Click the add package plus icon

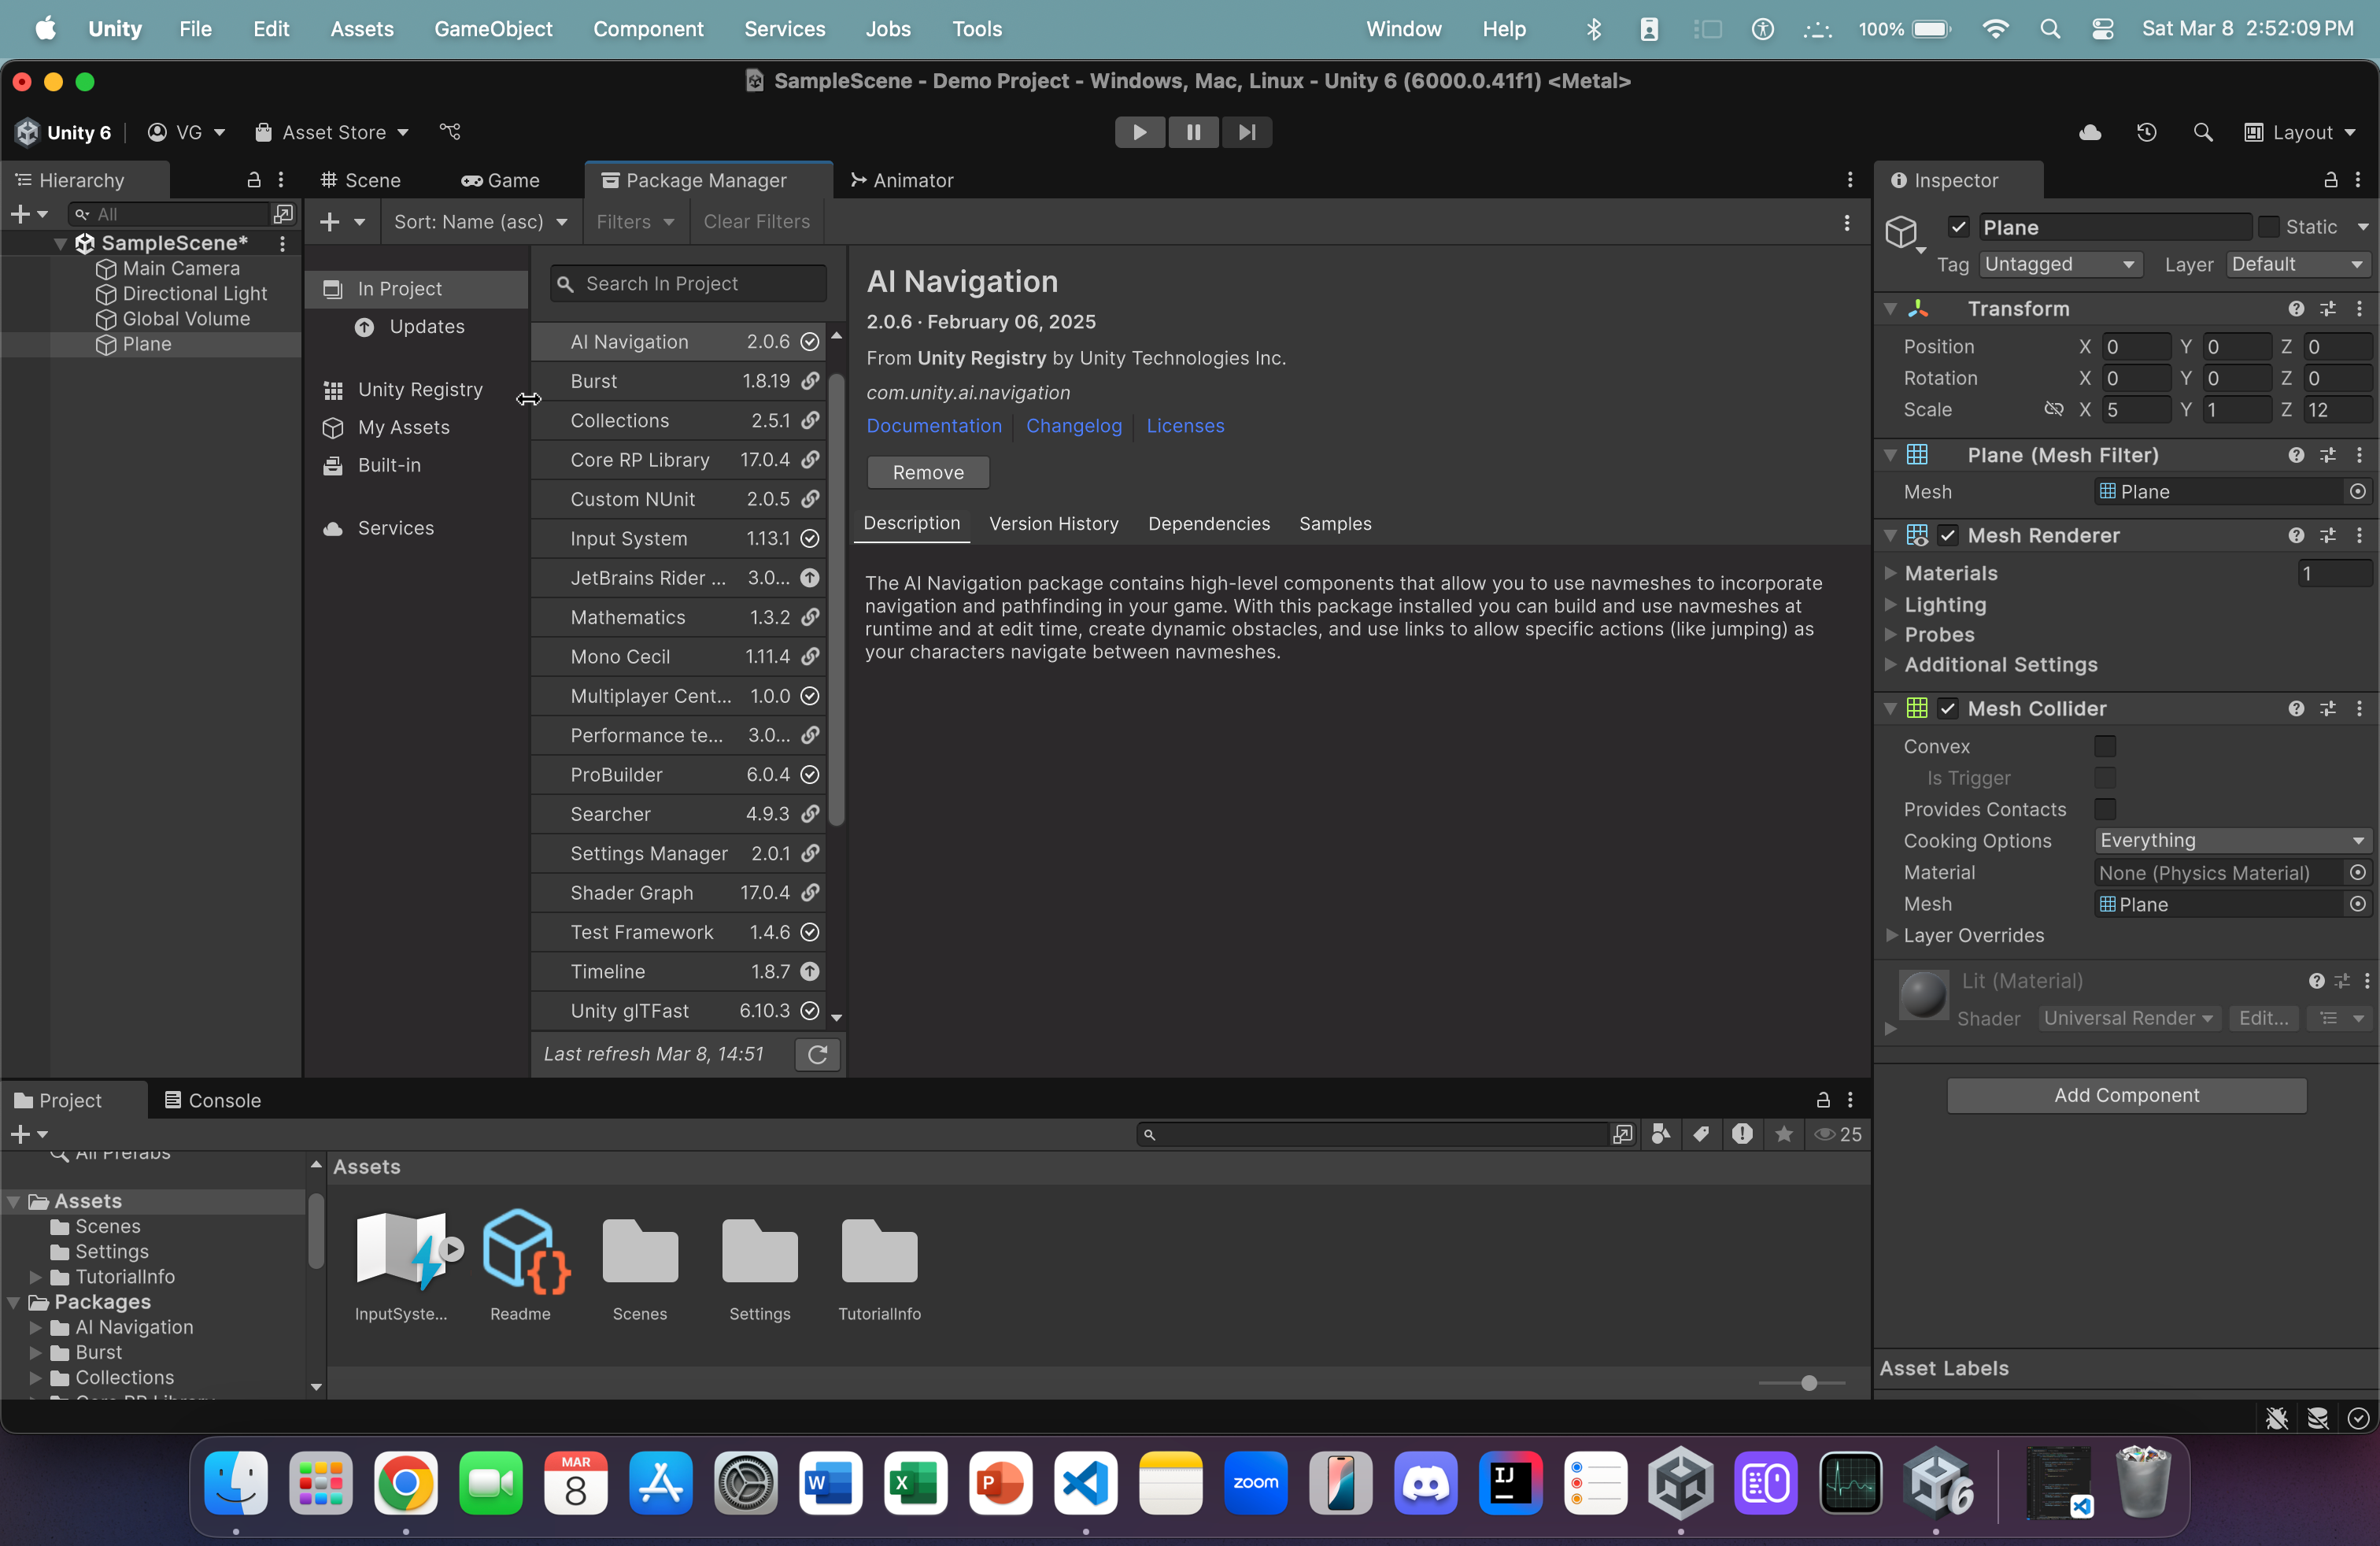330,222
